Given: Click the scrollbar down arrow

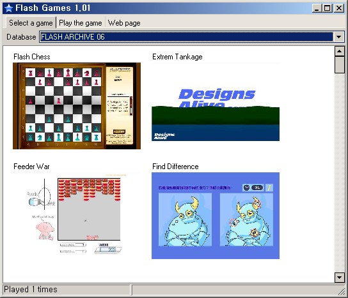Looking at the screenshot, I should pyautogui.click(x=339, y=277).
